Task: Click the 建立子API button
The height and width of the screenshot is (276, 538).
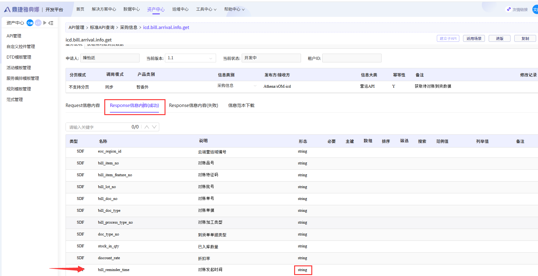Action: pos(448,38)
